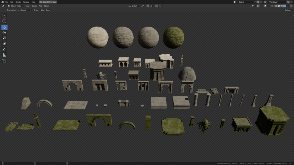The width and height of the screenshot is (294, 165).
Task: Select the Move tool
Action: [x=4, y=27]
